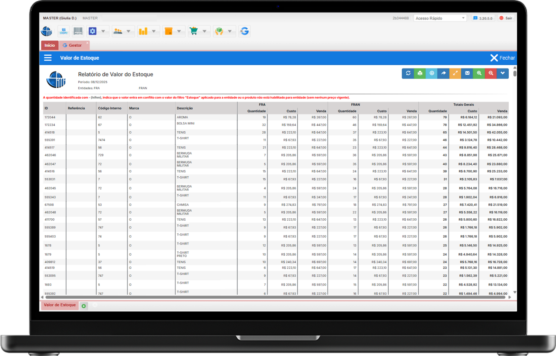Click the horizontal scrollbar under the table
Screen dimensions: 556x356
[x=275, y=297]
